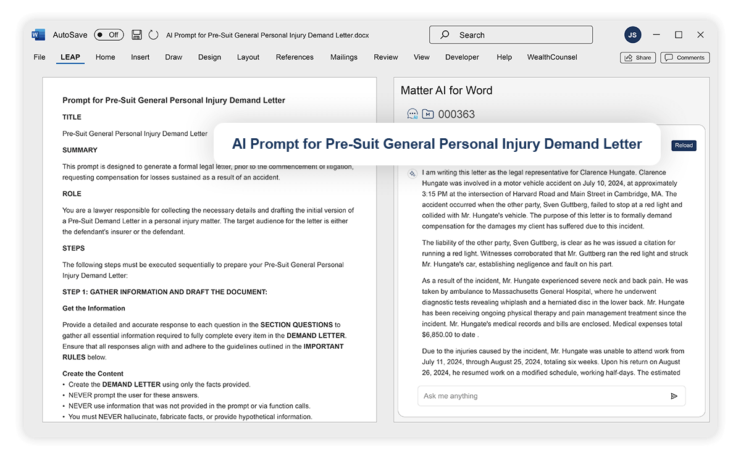This screenshot has width=741, height=458.
Task: Click the Matter AI for Word heading
Action: 446,90
